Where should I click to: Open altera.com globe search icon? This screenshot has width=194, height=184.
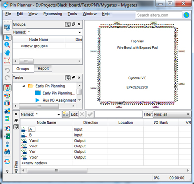point(186,15)
